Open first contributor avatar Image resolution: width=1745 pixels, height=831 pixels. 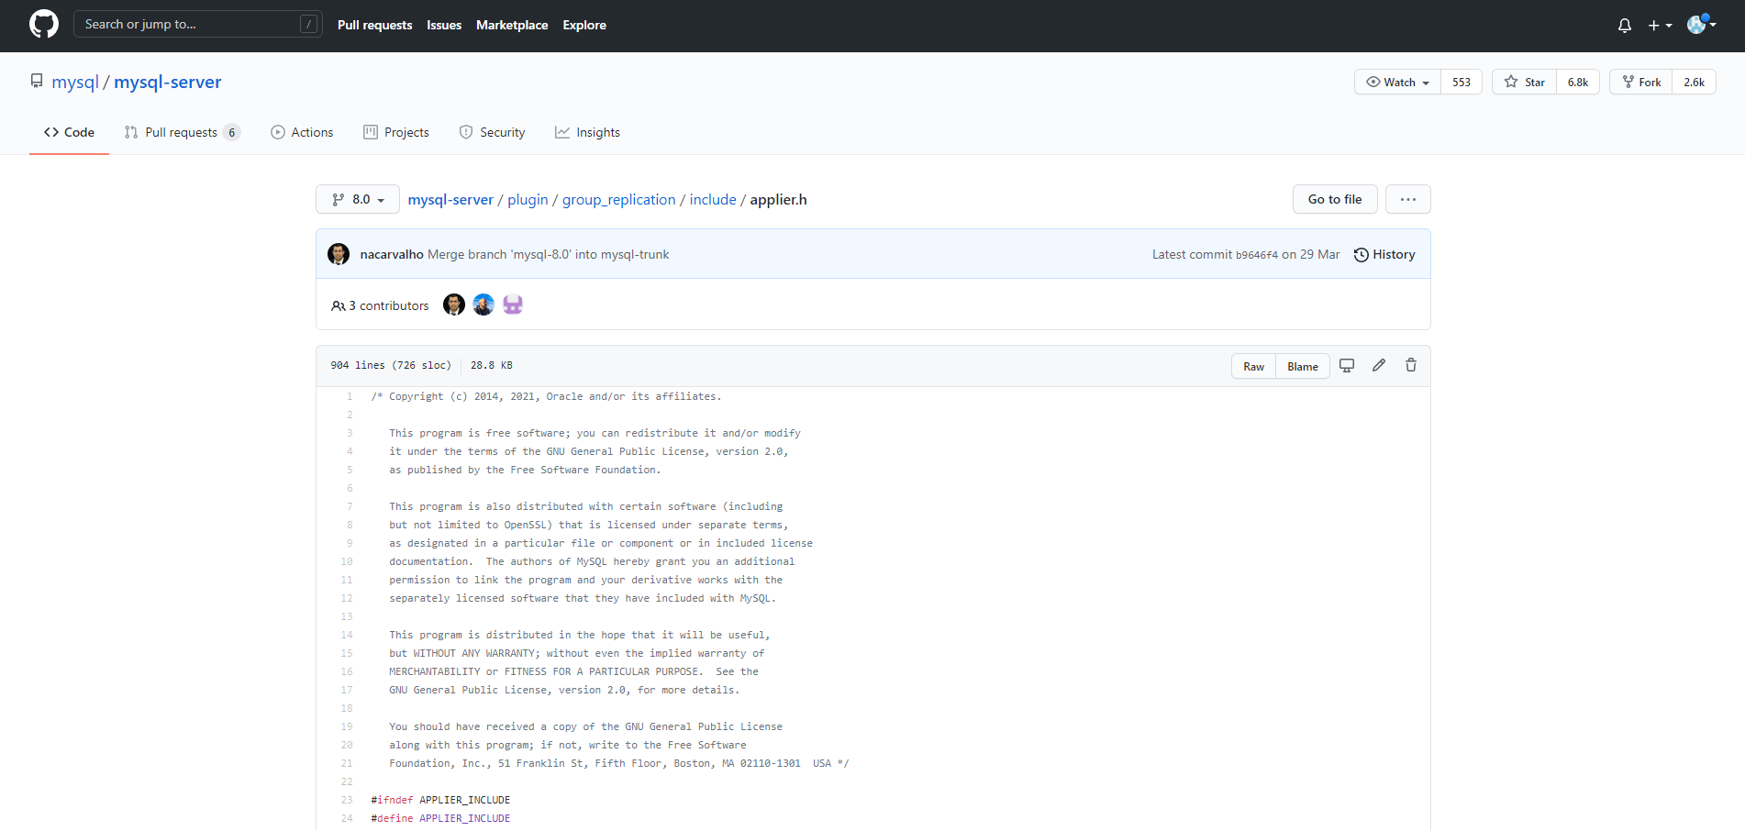tap(454, 305)
